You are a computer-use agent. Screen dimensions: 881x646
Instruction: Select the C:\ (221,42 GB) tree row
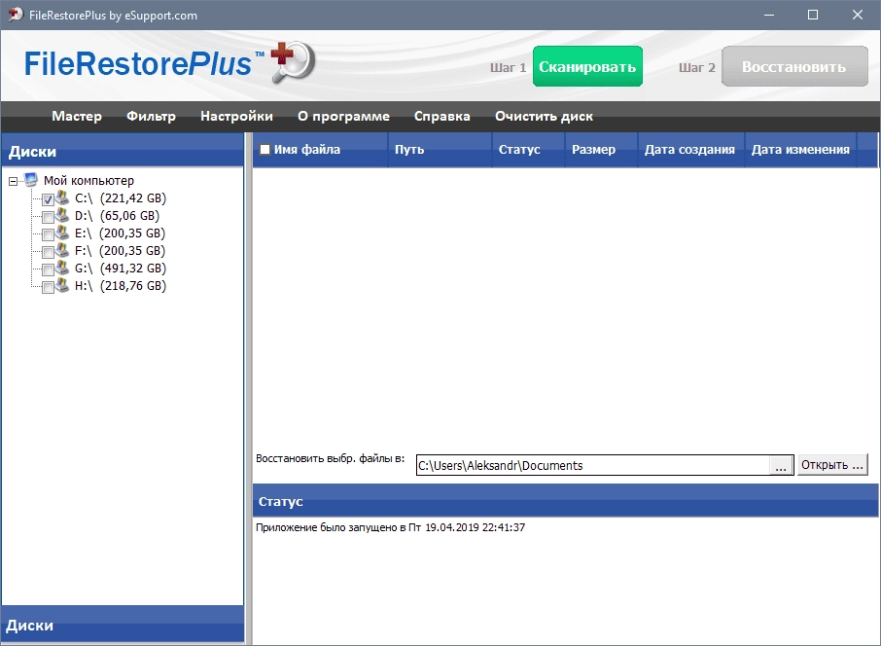coord(121,197)
